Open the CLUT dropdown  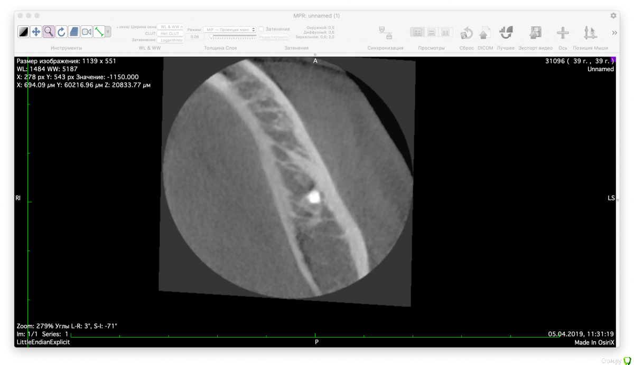[x=171, y=33]
